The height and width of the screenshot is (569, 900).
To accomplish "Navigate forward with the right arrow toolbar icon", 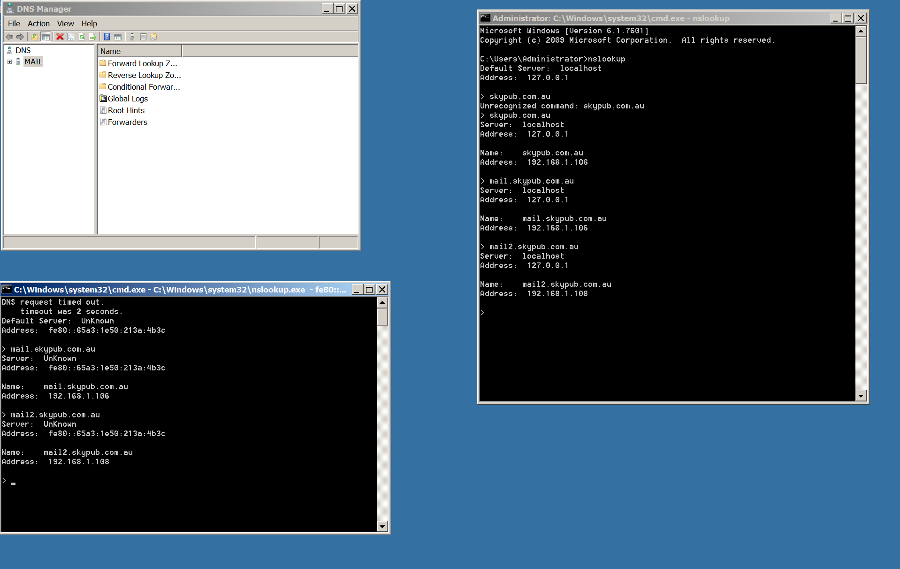I will 20,37.
